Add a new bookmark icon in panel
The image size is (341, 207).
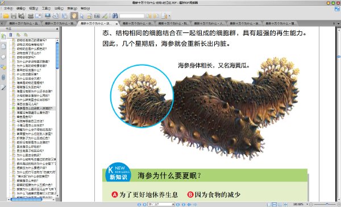coord(18,35)
